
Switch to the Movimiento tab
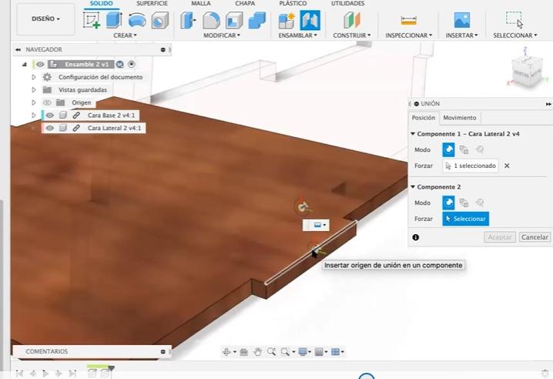click(x=460, y=118)
